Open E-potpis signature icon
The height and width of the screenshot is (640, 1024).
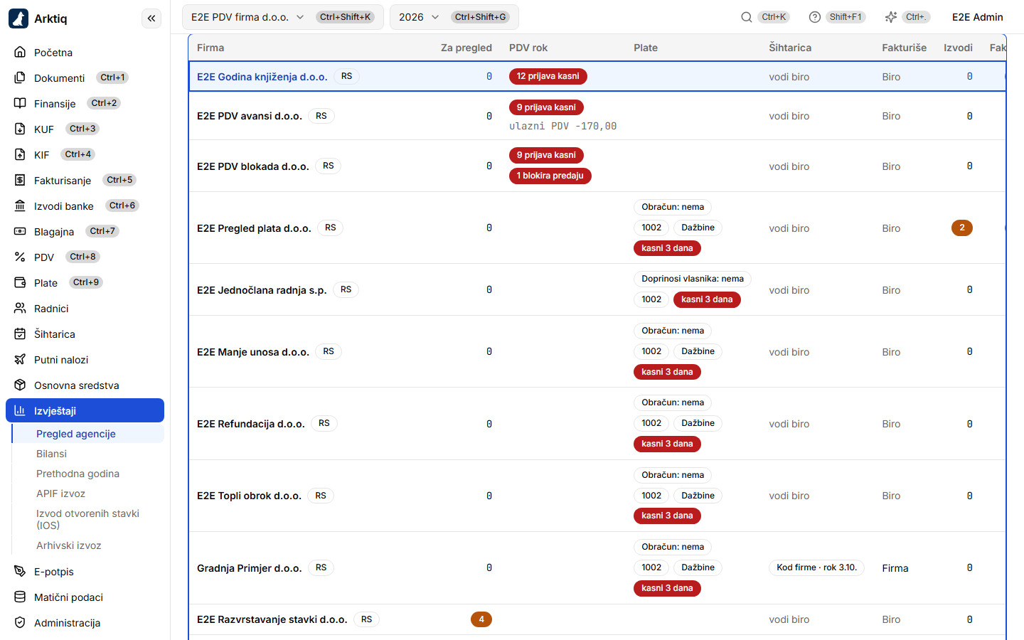click(20, 572)
